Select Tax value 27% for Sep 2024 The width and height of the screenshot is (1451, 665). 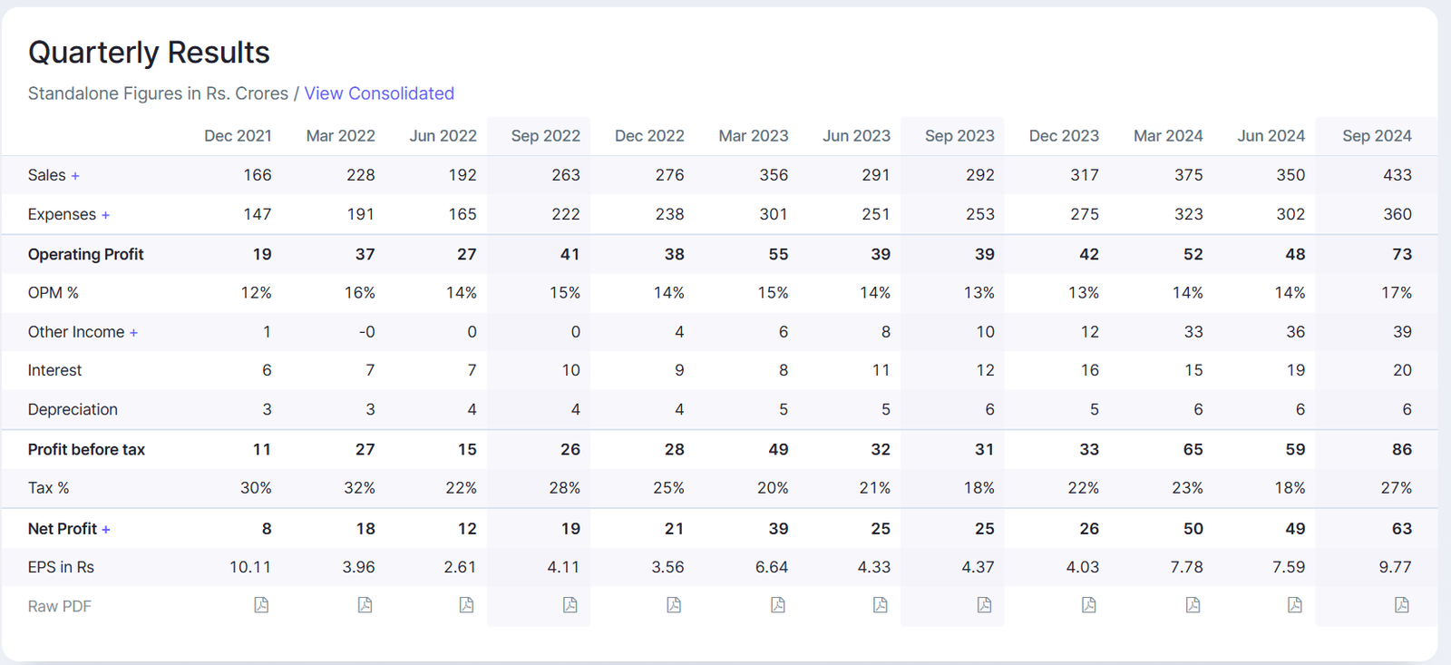pyautogui.click(x=1397, y=488)
